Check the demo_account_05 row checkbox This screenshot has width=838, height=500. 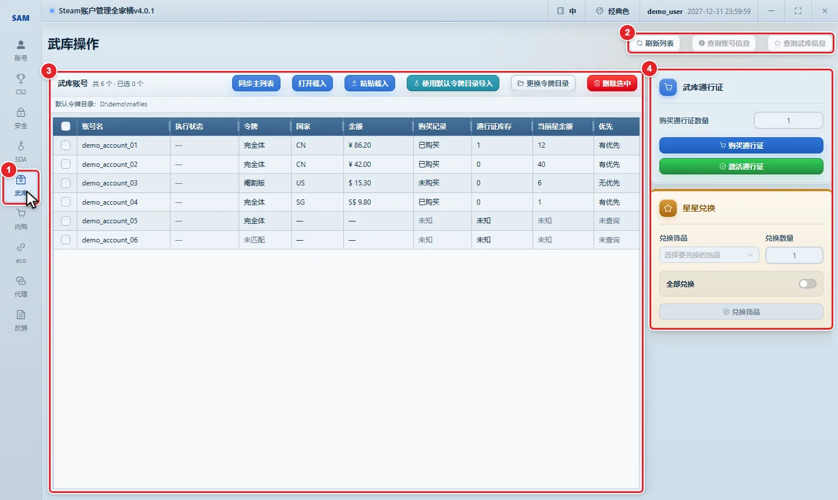click(x=66, y=221)
